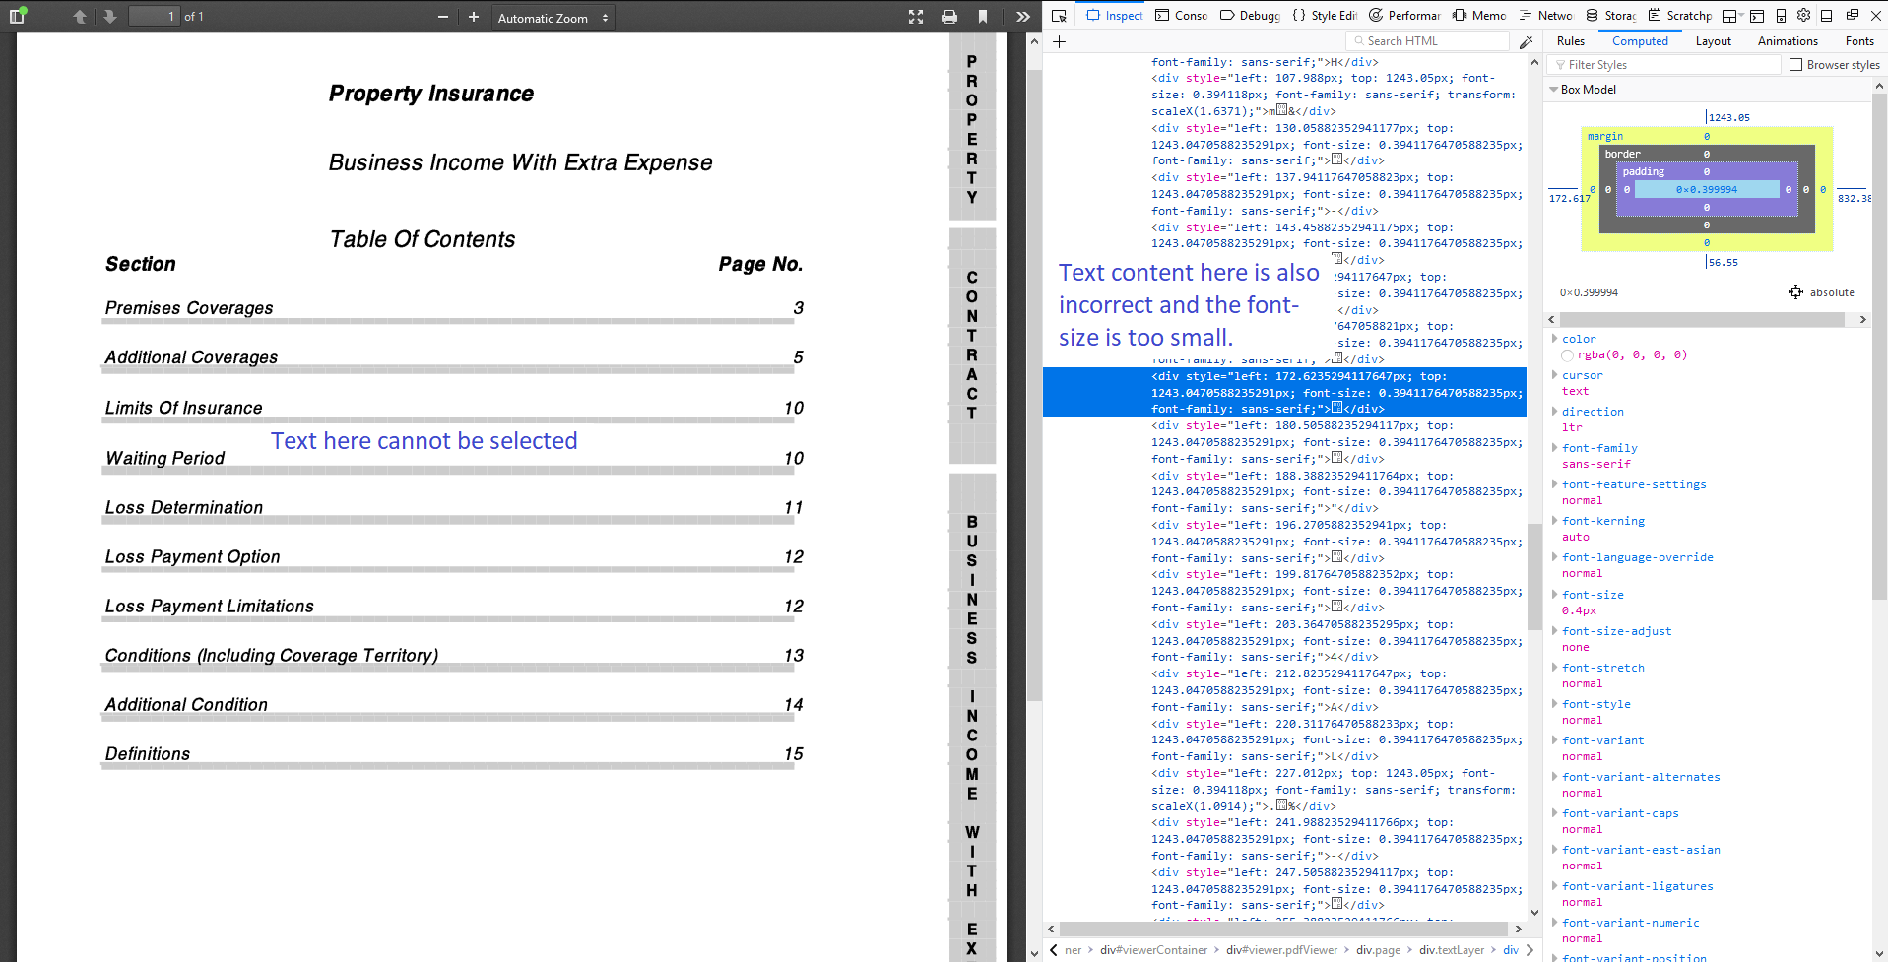Toggle the Browser styles checkbox

click(1795, 64)
